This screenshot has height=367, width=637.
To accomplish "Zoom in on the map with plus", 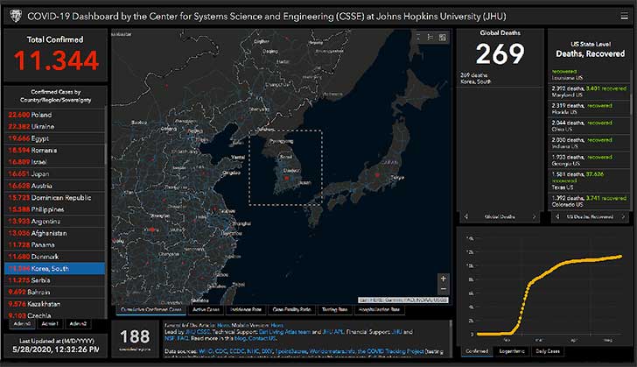I will (444, 279).
